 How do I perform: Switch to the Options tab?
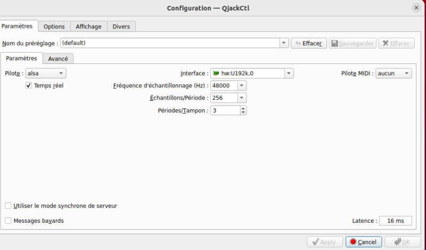pos(54,27)
